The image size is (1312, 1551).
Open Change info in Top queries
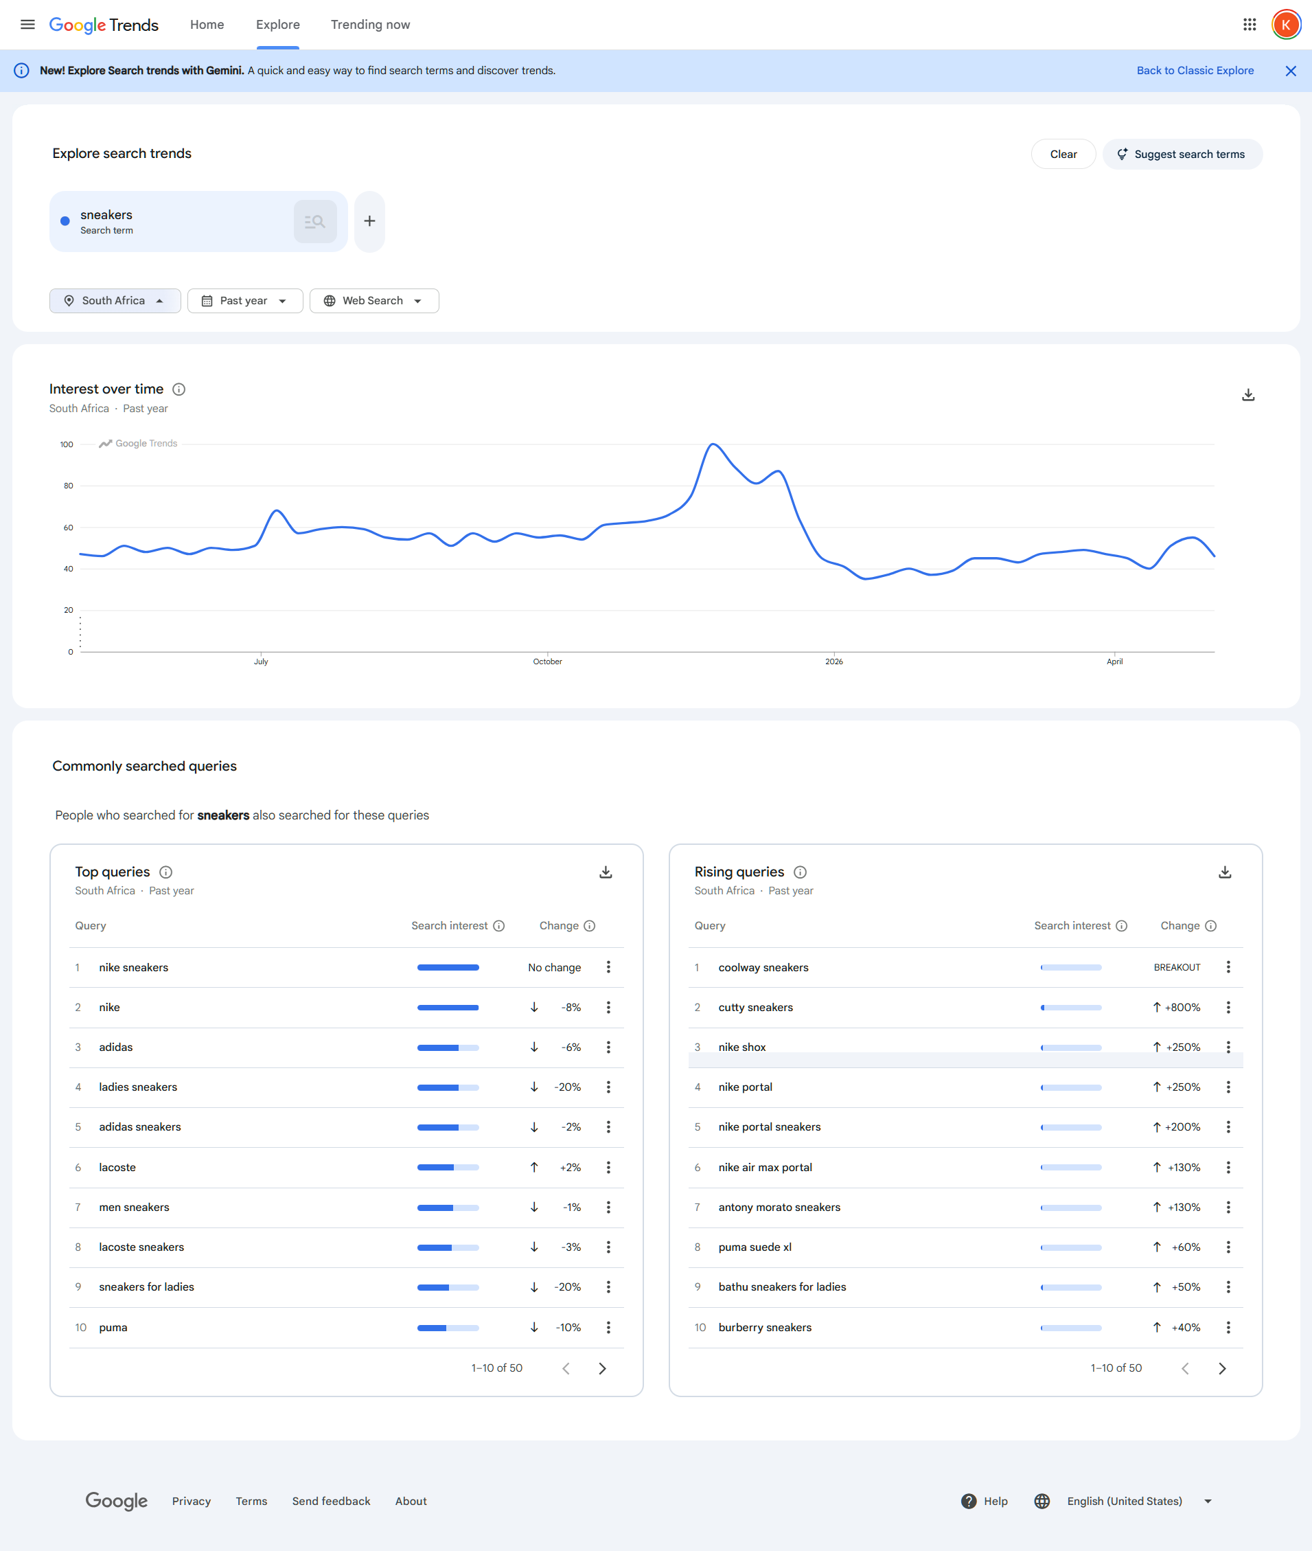tap(589, 925)
